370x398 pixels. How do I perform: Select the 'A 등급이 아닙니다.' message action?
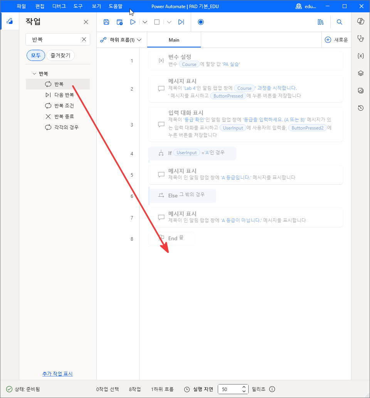(246, 218)
